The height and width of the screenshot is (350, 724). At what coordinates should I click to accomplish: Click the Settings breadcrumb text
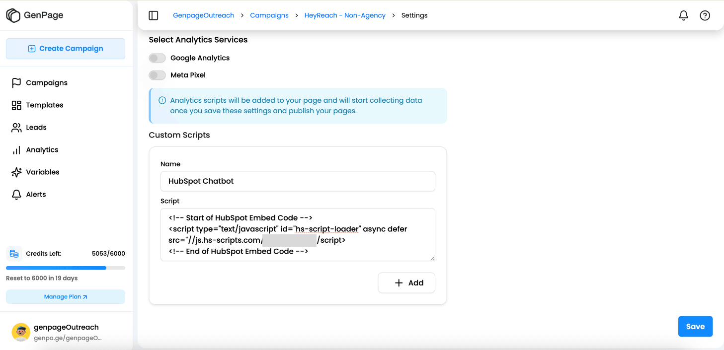[414, 15]
